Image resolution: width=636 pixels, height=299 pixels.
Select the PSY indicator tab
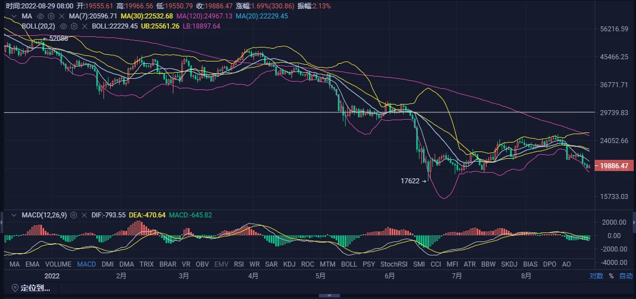(369, 264)
